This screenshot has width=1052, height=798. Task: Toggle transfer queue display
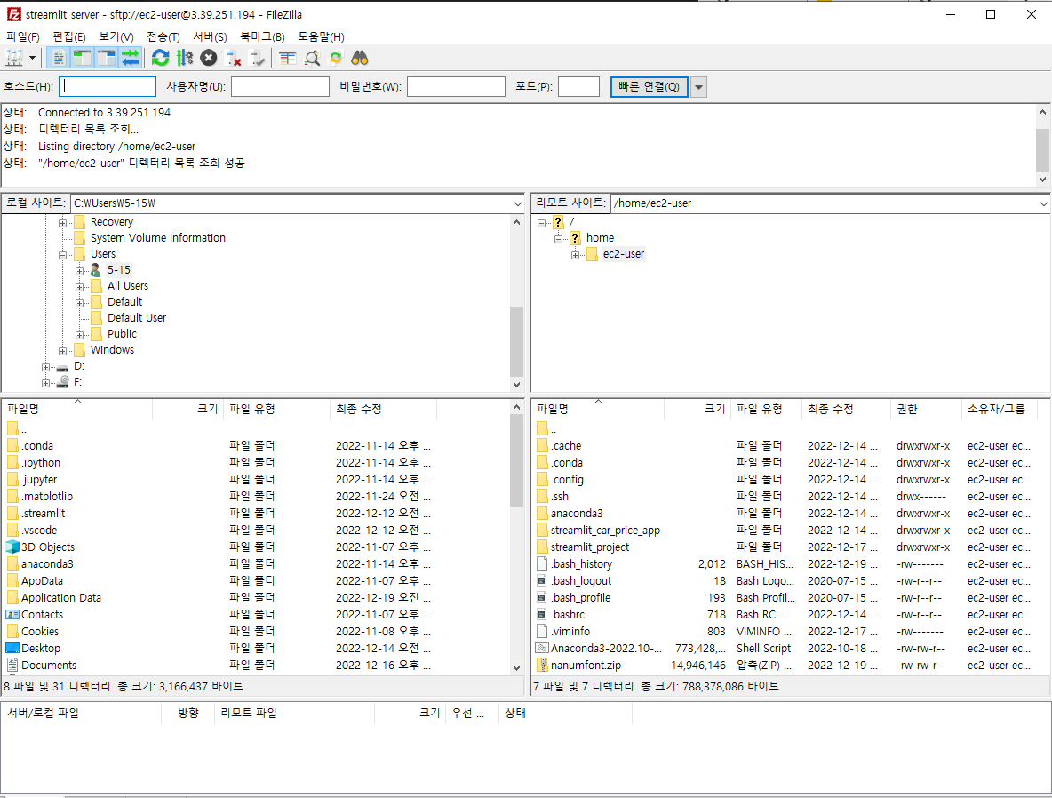(x=130, y=59)
